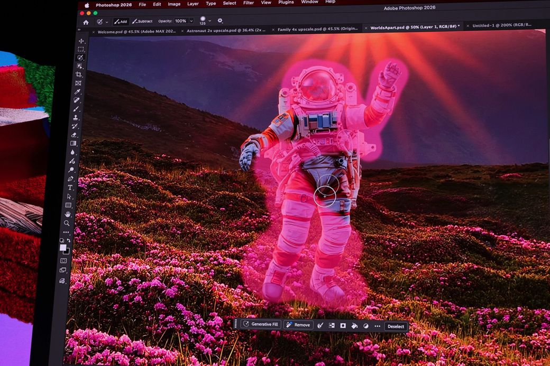550x366 pixels.
Task: Switch selection brush to Subtract mode
Action: [142, 21]
